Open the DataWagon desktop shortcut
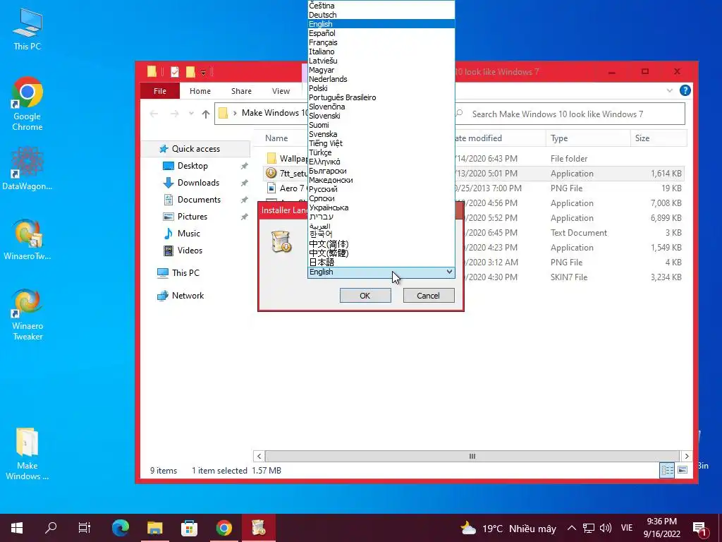Viewport: 722px width, 542px height. point(27,169)
